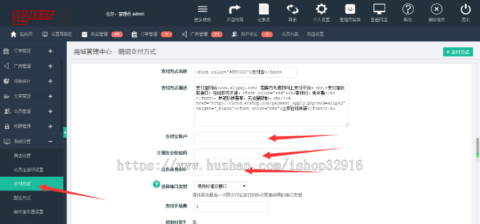Image resolution: width=480 pixels, height=224 pixels.
Task: Open the 帮助 question mark icon
Action: (x=408, y=10)
